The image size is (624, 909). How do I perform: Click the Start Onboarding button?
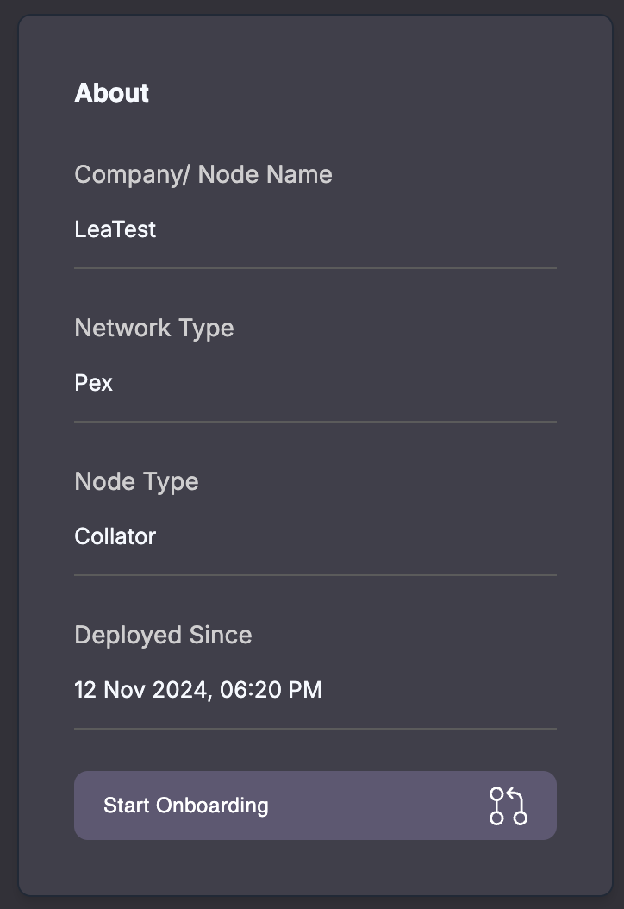pyautogui.click(x=315, y=806)
